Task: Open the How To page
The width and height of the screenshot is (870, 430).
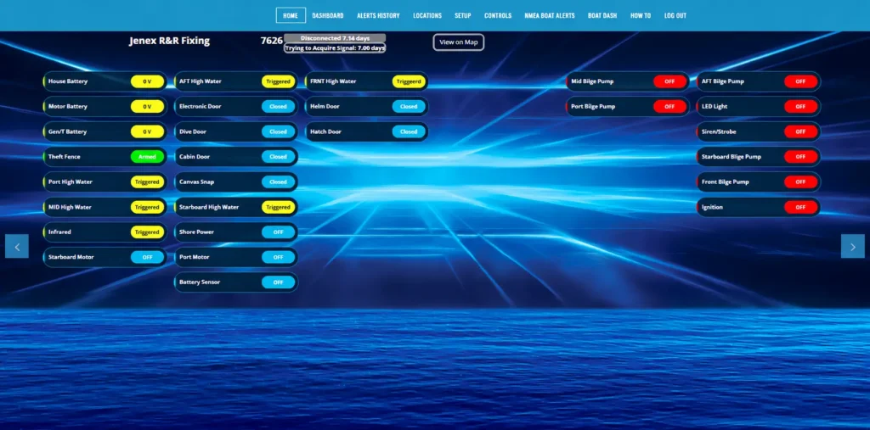Action: 641,15
